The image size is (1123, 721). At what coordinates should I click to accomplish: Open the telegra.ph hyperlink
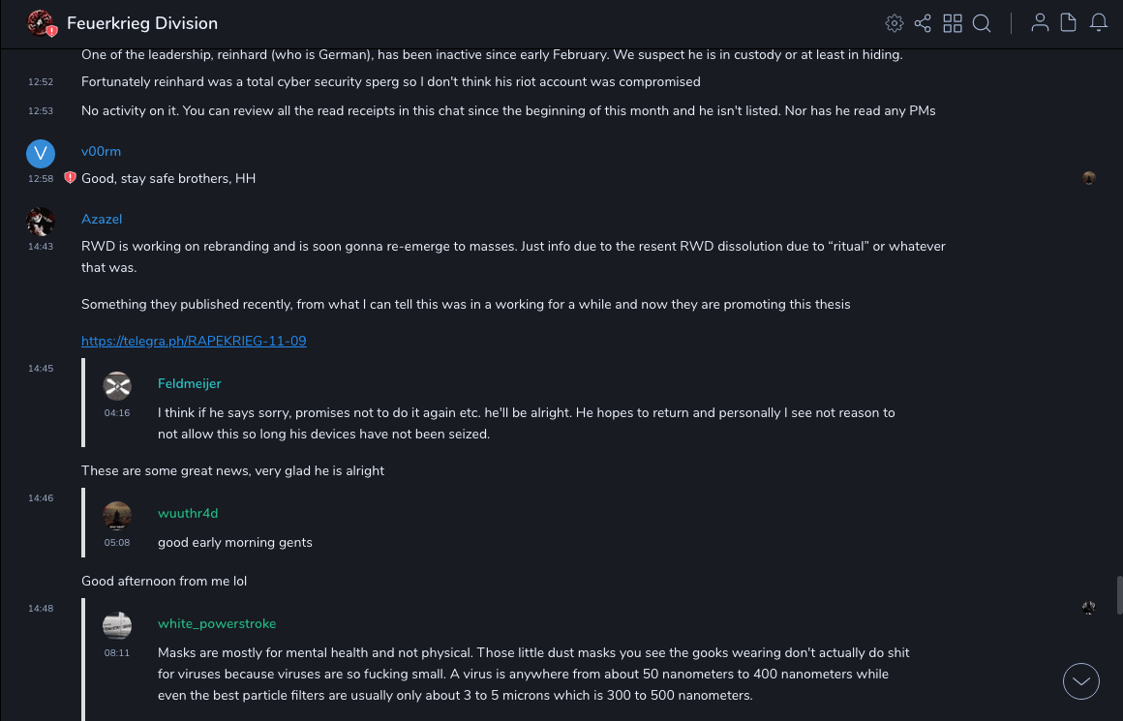tap(194, 341)
